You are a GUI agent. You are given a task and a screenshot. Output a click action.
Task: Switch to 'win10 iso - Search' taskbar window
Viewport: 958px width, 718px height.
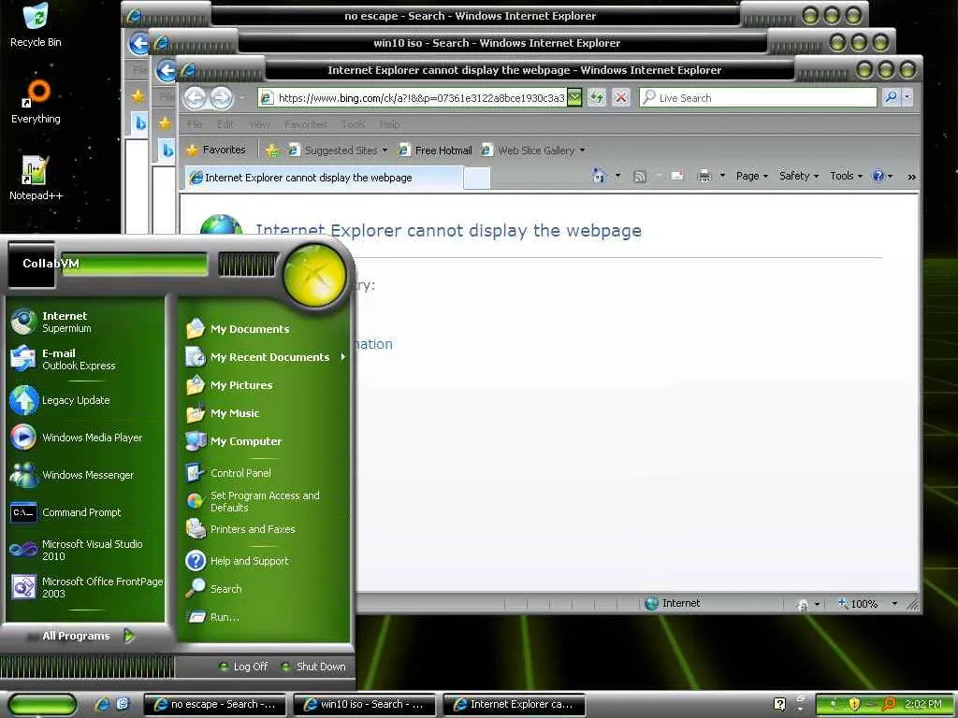tap(364, 704)
